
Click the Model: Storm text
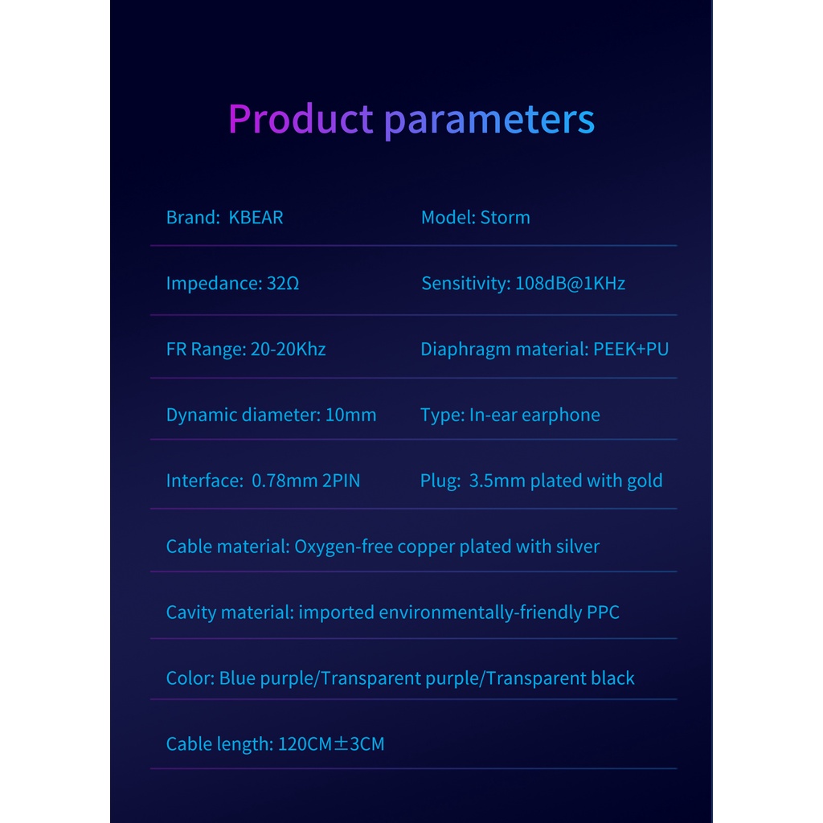tap(475, 217)
